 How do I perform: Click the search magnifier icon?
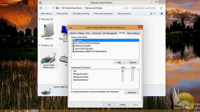161,8
